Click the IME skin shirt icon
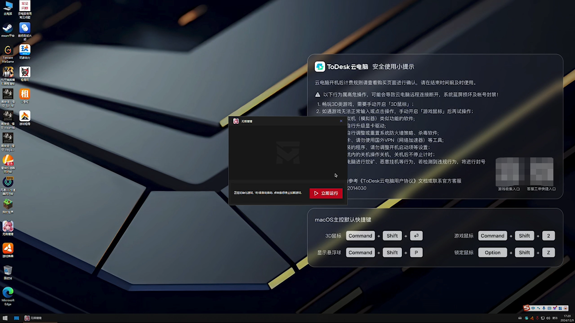Image resolution: width=575 pixels, height=323 pixels. click(555, 308)
